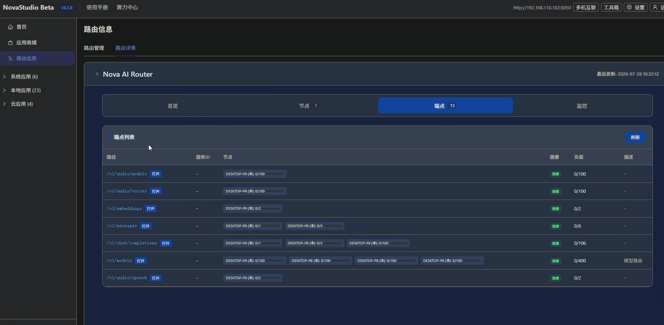The image size is (664, 325).
Task: Click 打开 for /v1/embeddings
Action: [x=151, y=209]
